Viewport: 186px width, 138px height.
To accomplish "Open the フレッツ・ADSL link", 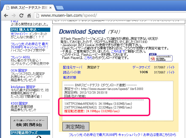I will point(20,57).
